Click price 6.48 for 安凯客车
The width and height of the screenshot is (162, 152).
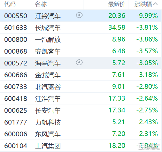(x=119, y=51)
